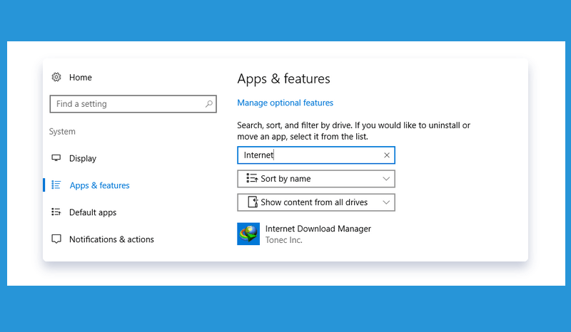Image resolution: width=571 pixels, height=332 pixels.
Task: Clear the Internet search text with the X
Action: [x=387, y=155]
